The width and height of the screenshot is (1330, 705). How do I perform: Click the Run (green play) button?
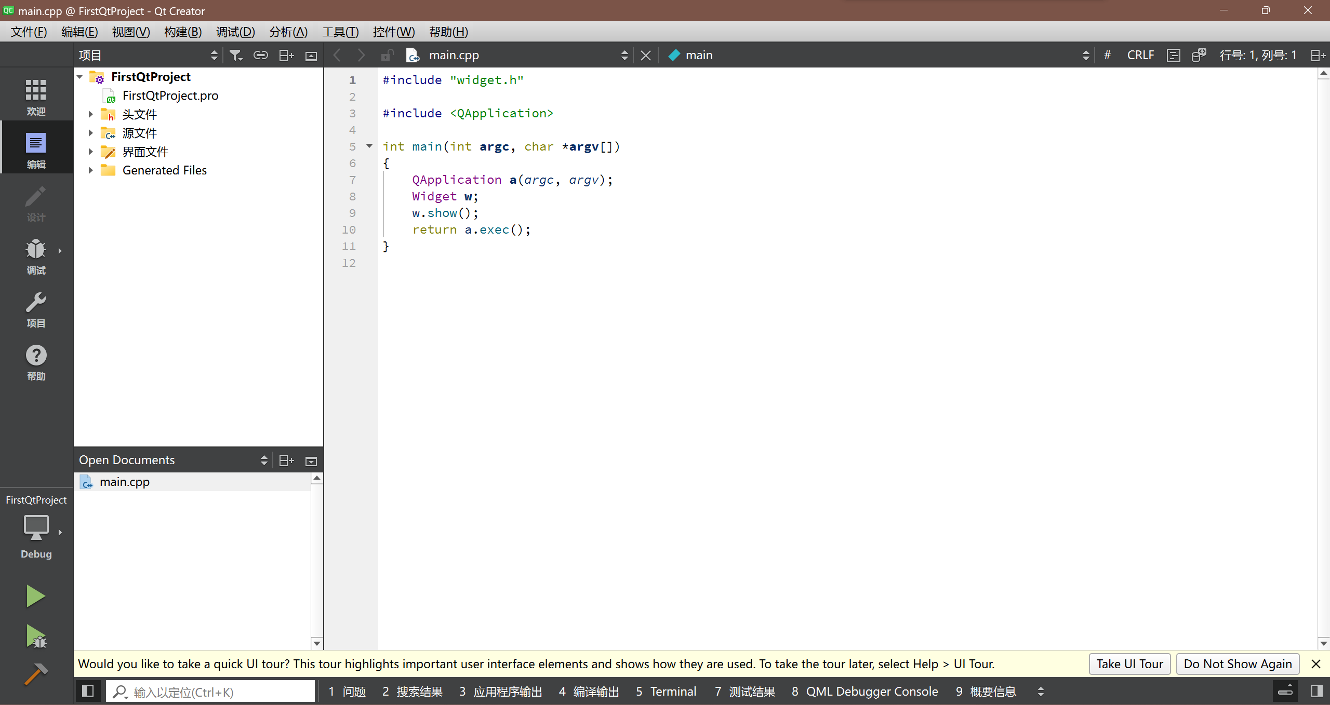point(35,596)
